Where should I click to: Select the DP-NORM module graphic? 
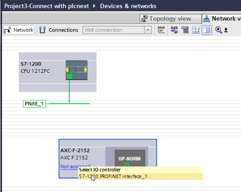tap(130, 158)
